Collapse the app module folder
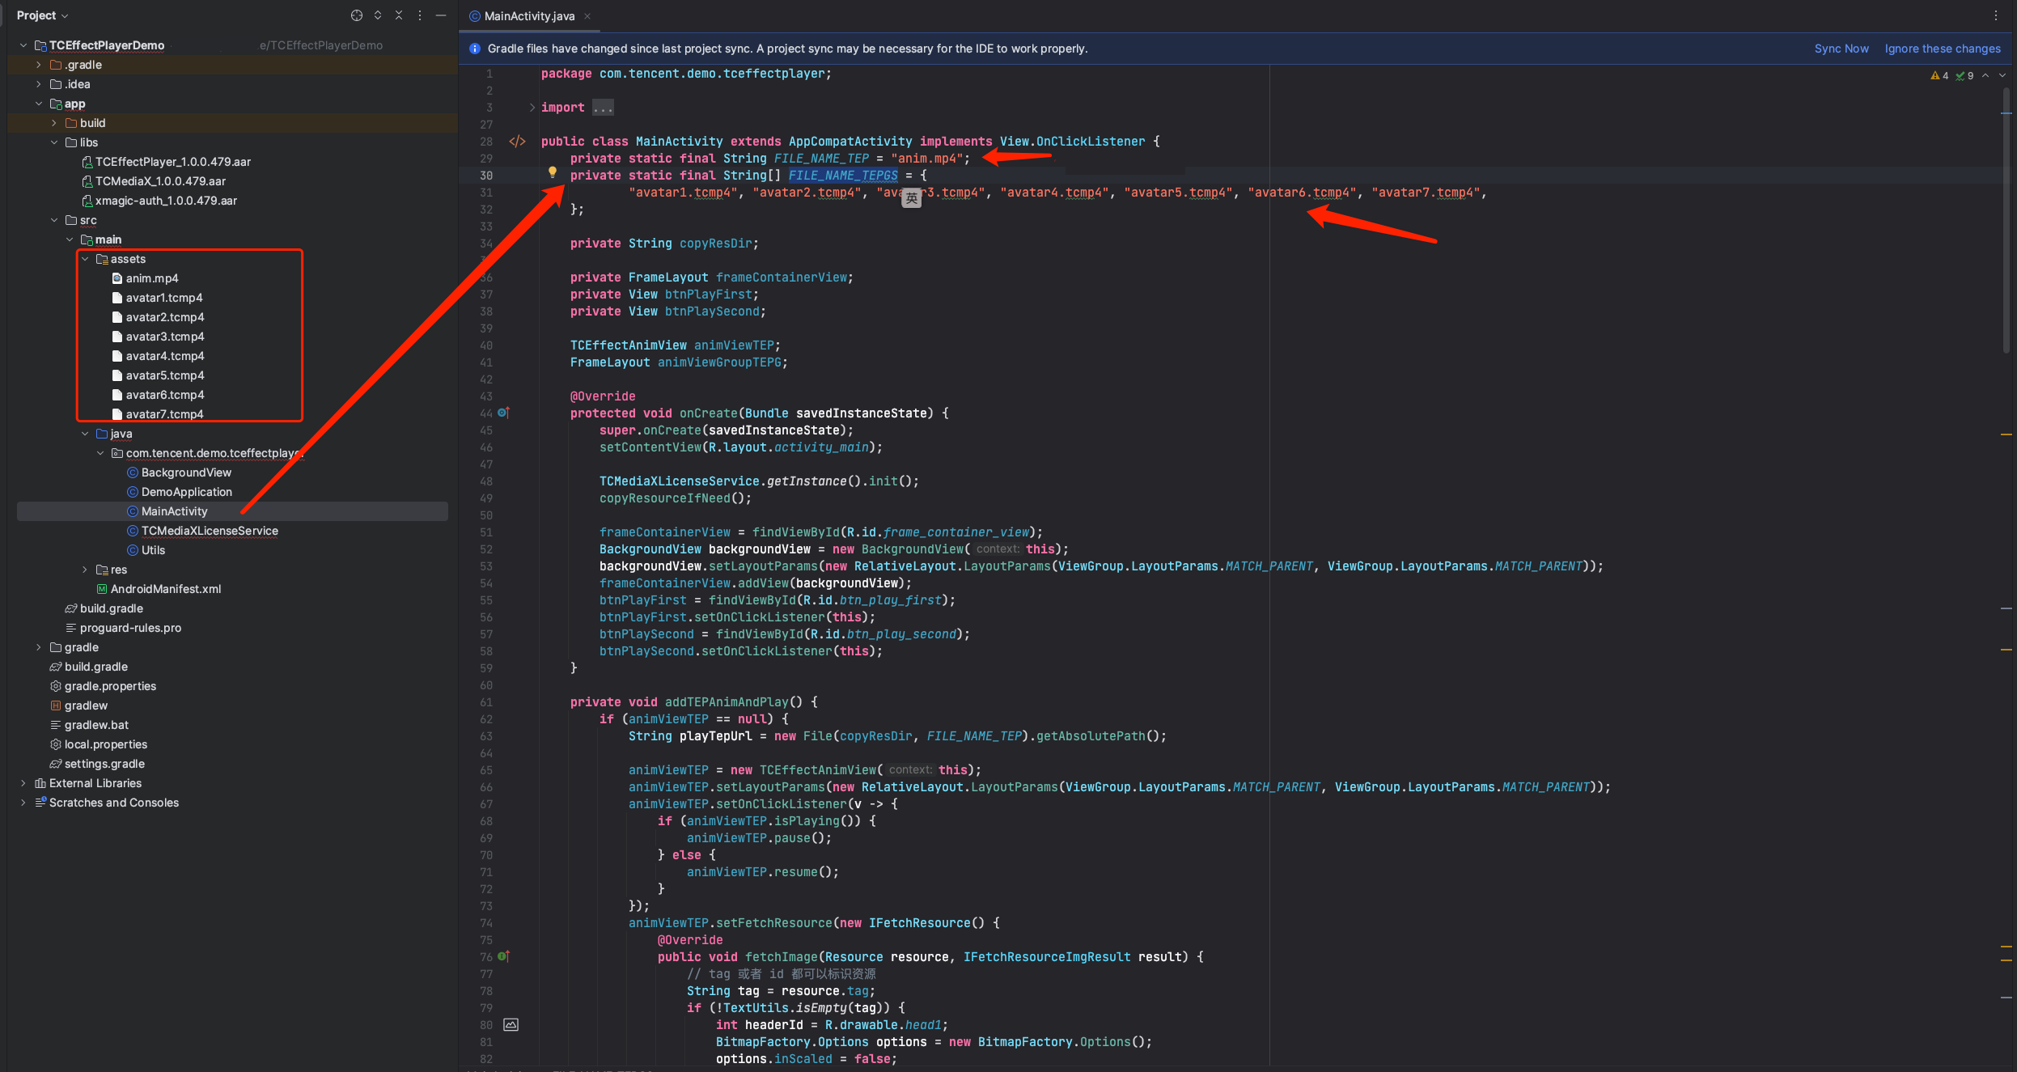Screen dimensions: 2017x1072 [x=39, y=104]
